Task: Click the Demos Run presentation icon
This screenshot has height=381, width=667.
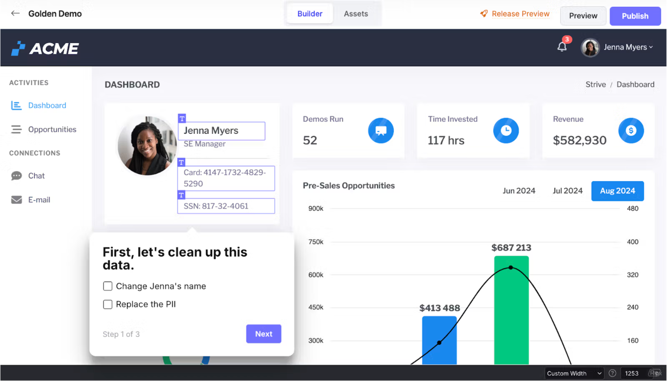Action: (381, 130)
